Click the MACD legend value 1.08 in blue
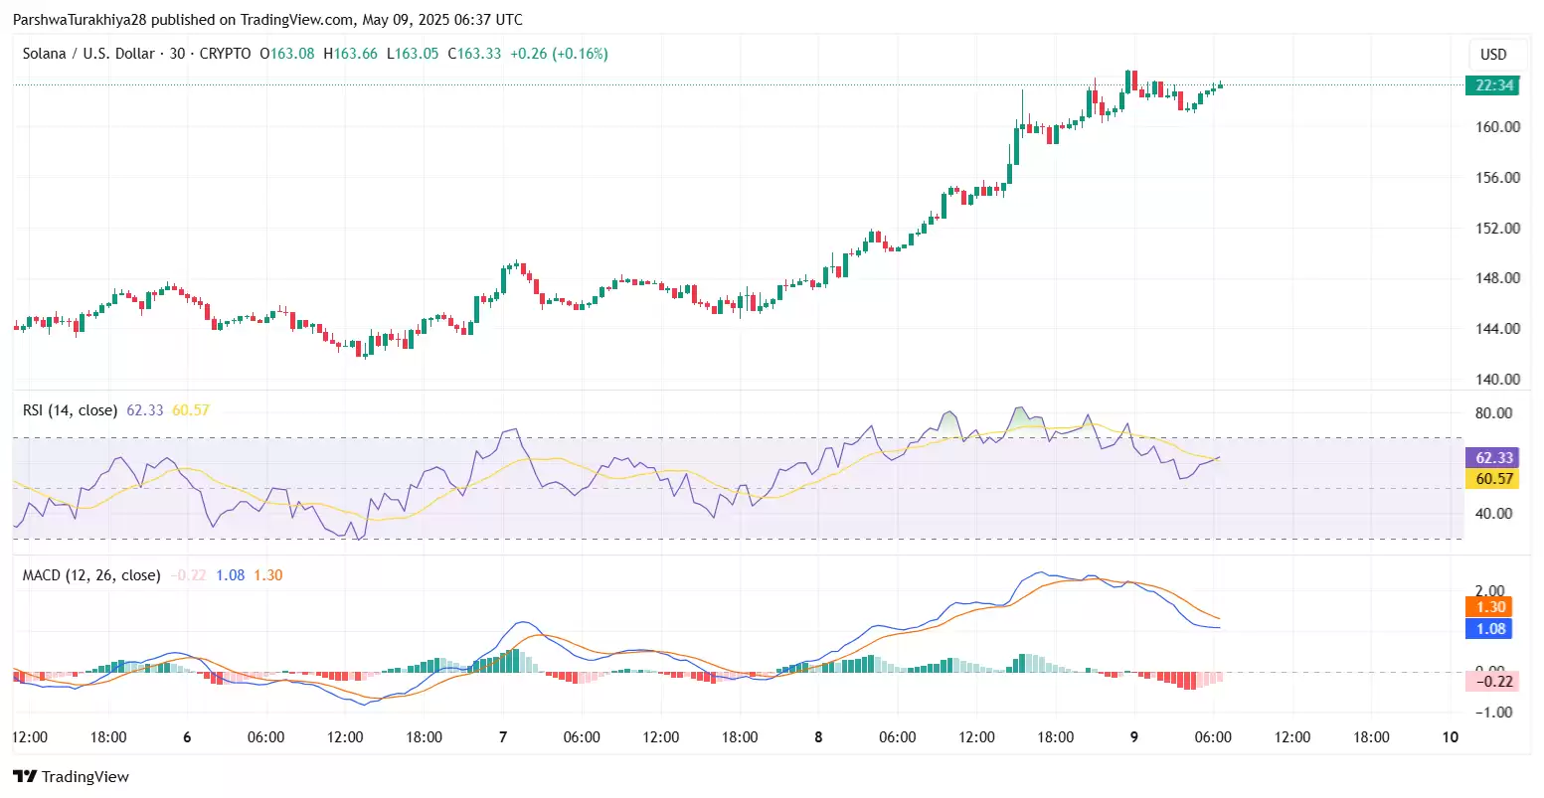 coord(231,574)
